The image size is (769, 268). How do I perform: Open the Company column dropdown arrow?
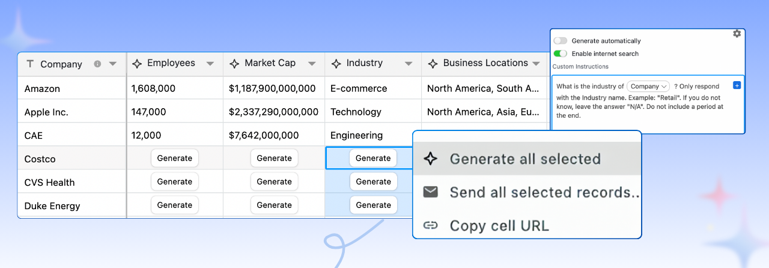(x=113, y=64)
